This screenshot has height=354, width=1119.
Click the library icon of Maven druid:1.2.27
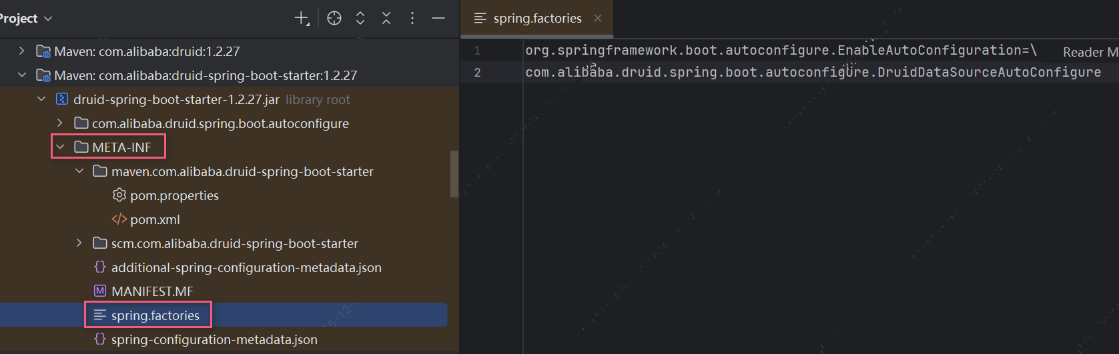(43, 51)
